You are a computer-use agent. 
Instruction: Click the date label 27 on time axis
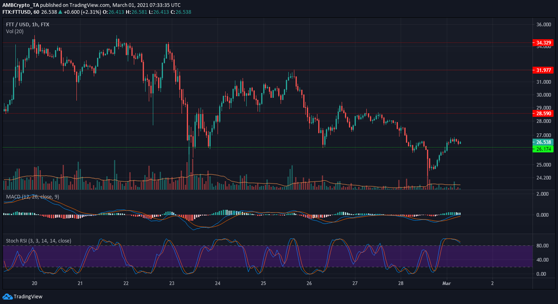(355, 283)
